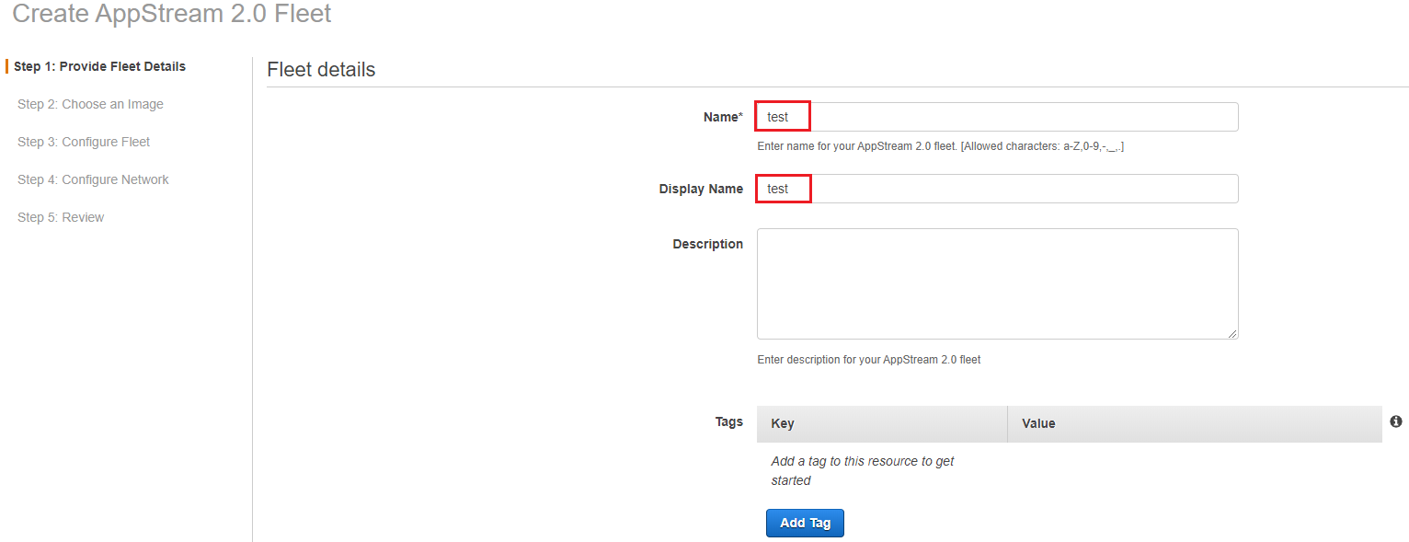Image resolution: width=1409 pixels, height=542 pixels.
Task: Click the 'Create AppStream 2.0 Fleet' page title
Action: 172,14
